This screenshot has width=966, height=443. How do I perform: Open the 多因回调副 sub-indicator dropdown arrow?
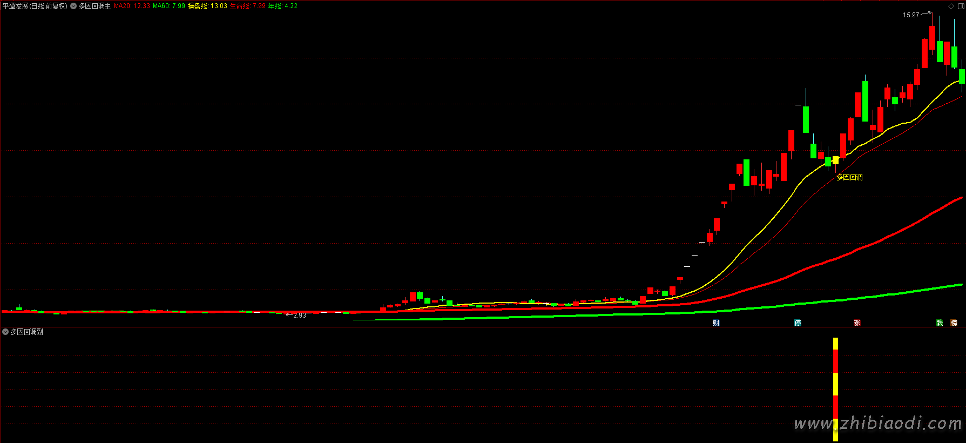5,332
